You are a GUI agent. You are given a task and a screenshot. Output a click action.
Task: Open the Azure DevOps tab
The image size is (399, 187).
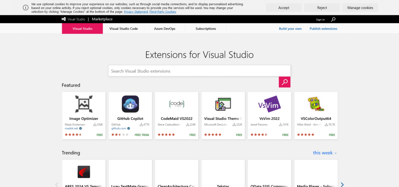coord(164,29)
